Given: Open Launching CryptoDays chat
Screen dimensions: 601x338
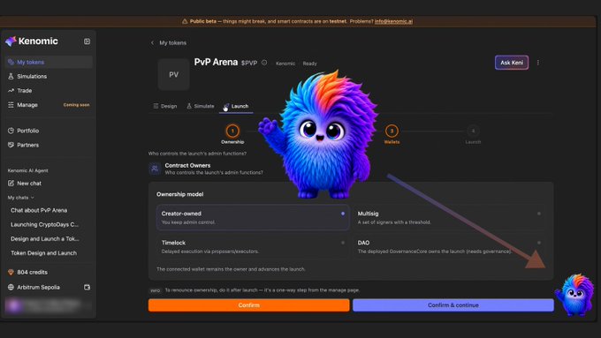Looking at the screenshot, I should click(x=44, y=224).
